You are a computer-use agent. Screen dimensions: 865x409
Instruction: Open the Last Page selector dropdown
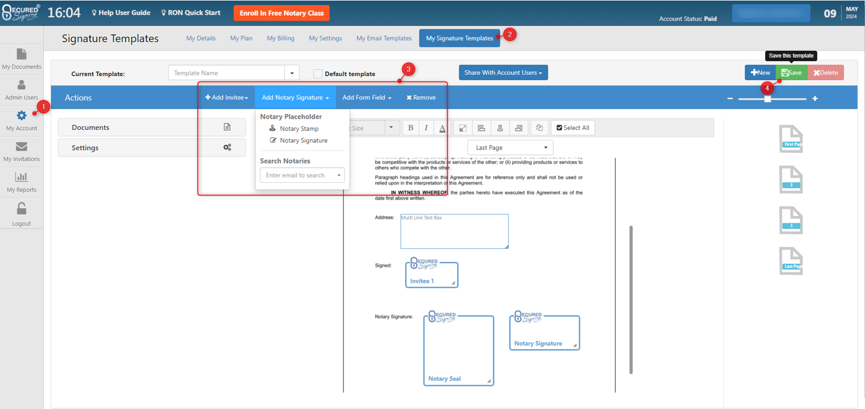[510, 148]
